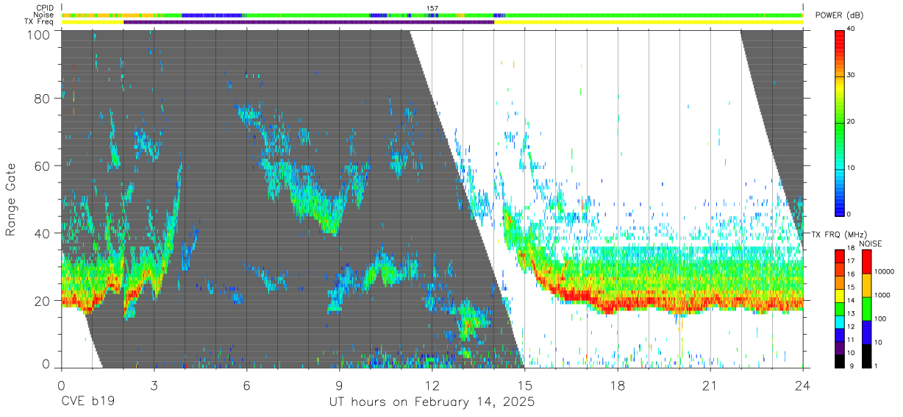The width and height of the screenshot is (903, 417).
Task: Click the range gate 60 axis label
Action: tap(41, 166)
